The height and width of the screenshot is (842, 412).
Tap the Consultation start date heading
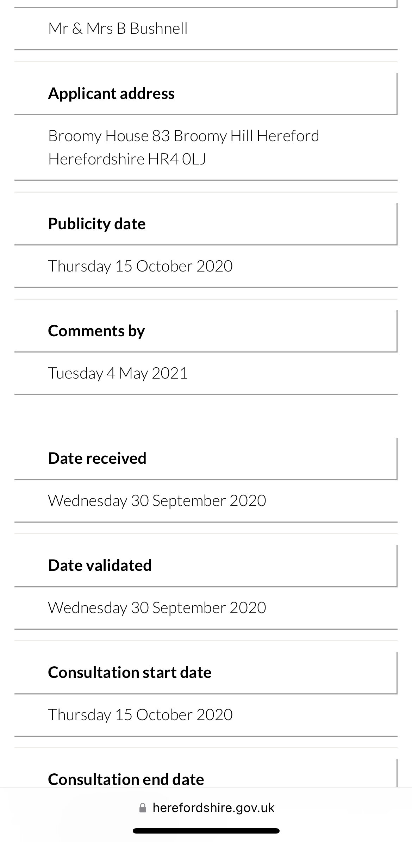(x=130, y=672)
